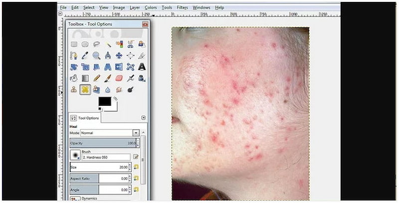This screenshot has height=203, width=399.
Task: Activate the Bucket Fill tool
Action: tap(74, 78)
